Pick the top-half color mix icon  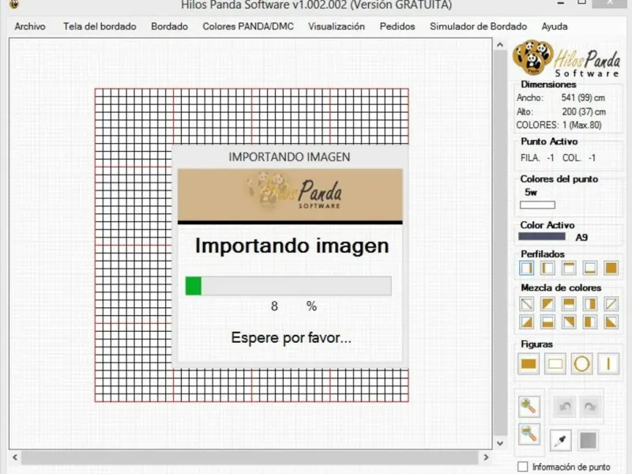coord(569,303)
